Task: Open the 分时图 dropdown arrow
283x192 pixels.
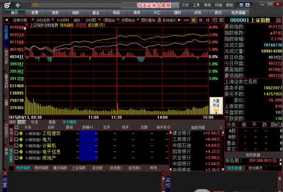Action: 99,20
